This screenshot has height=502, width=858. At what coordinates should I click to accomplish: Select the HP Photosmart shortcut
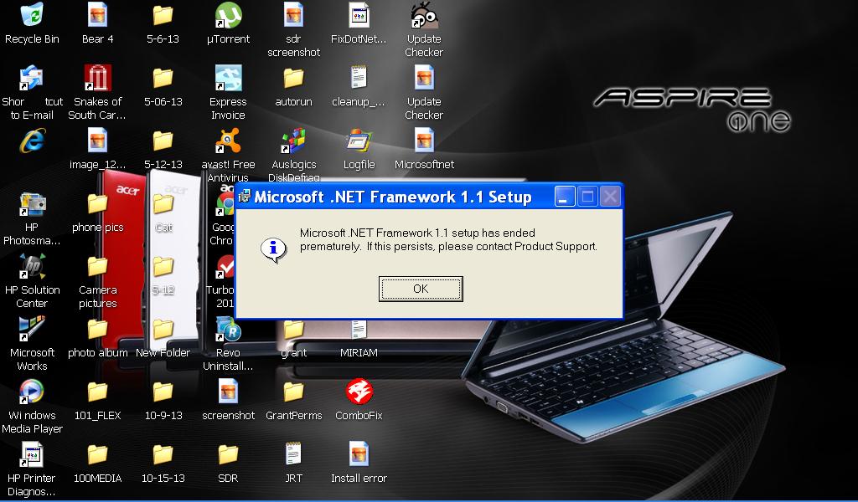click(32, 204)
